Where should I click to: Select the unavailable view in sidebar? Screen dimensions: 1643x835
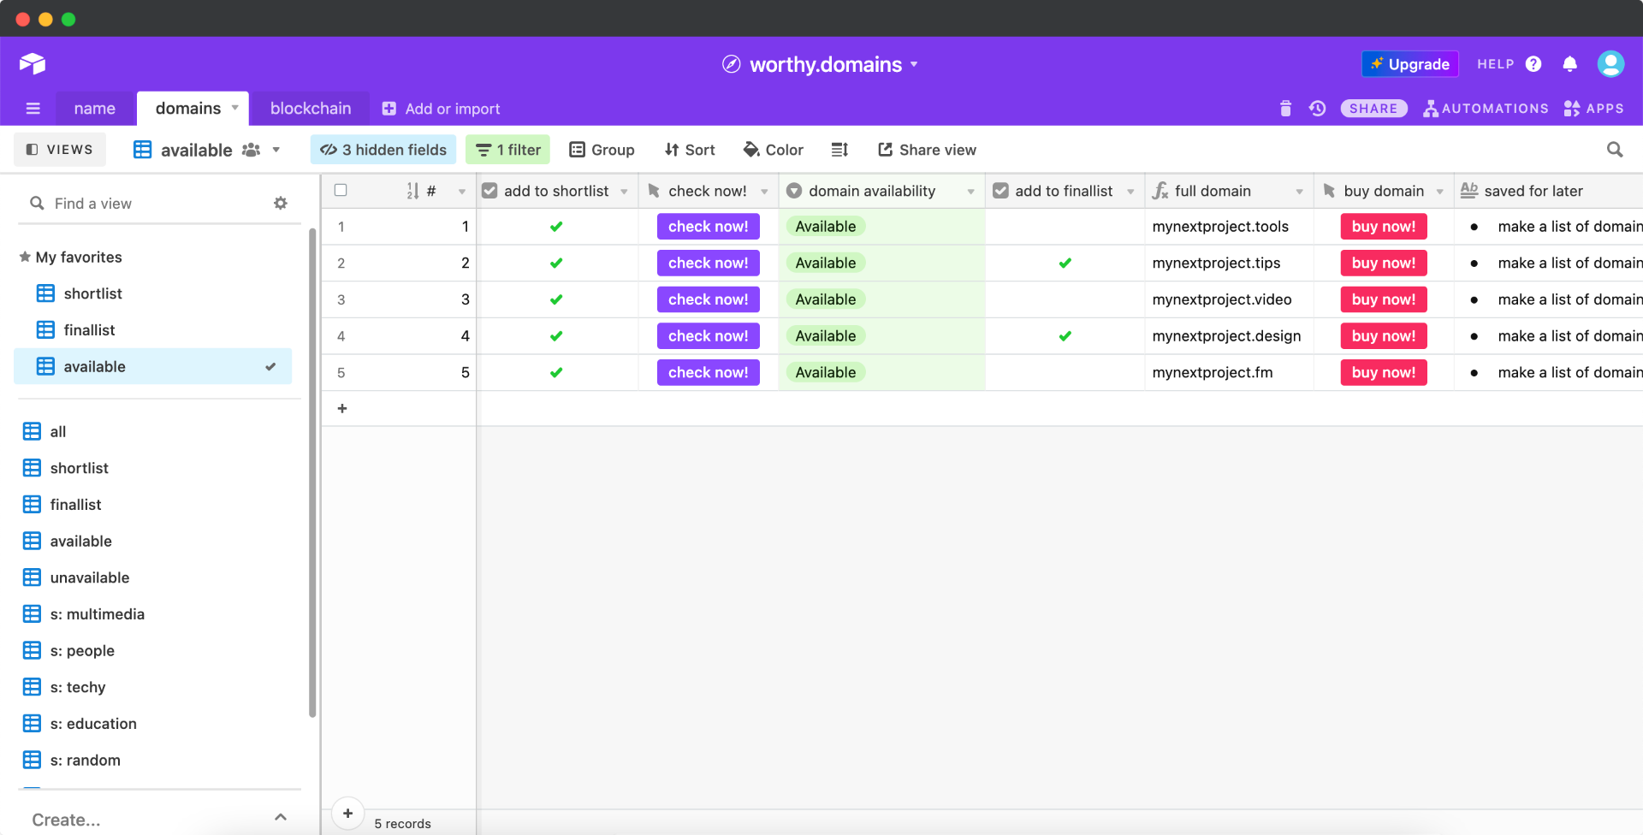coord(89,577)
